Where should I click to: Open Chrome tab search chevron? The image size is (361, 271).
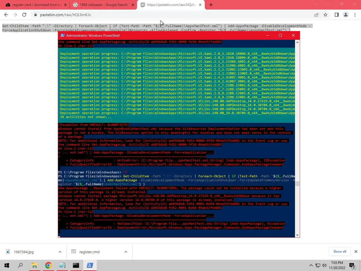(x=316, y=4)
